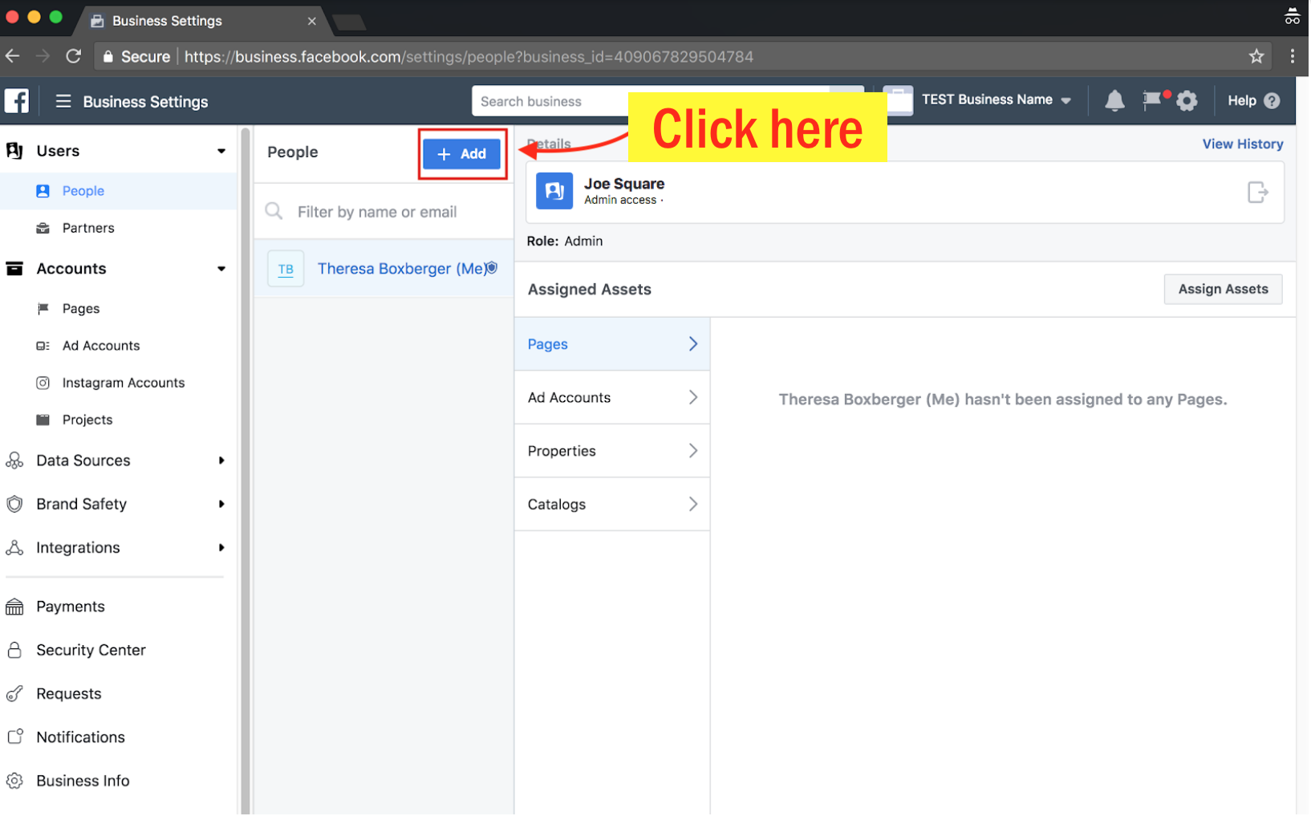Click the Assign Assets button
1311x816 pixels.
[1225, 290]
